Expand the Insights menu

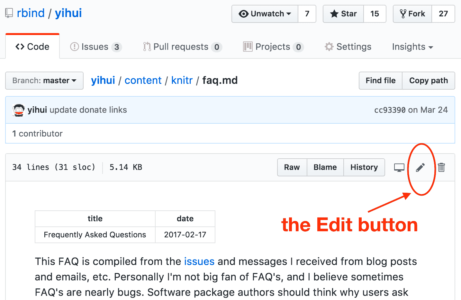412,47
